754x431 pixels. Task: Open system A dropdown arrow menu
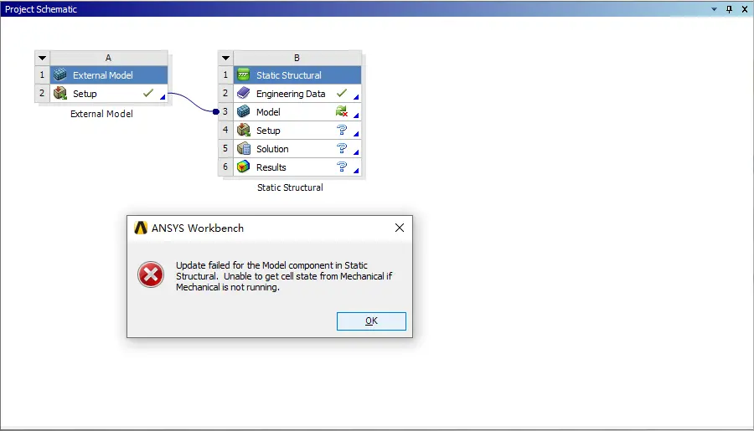click(43, 58)
